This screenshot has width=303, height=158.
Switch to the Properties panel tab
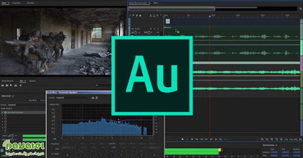click(x=17, y=3)
